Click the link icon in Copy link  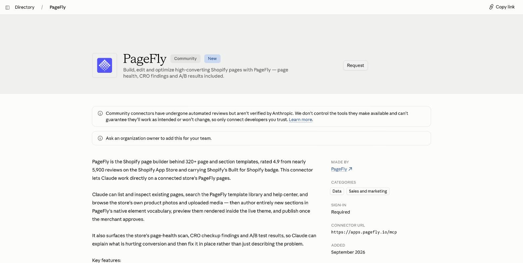pos(491,7)
